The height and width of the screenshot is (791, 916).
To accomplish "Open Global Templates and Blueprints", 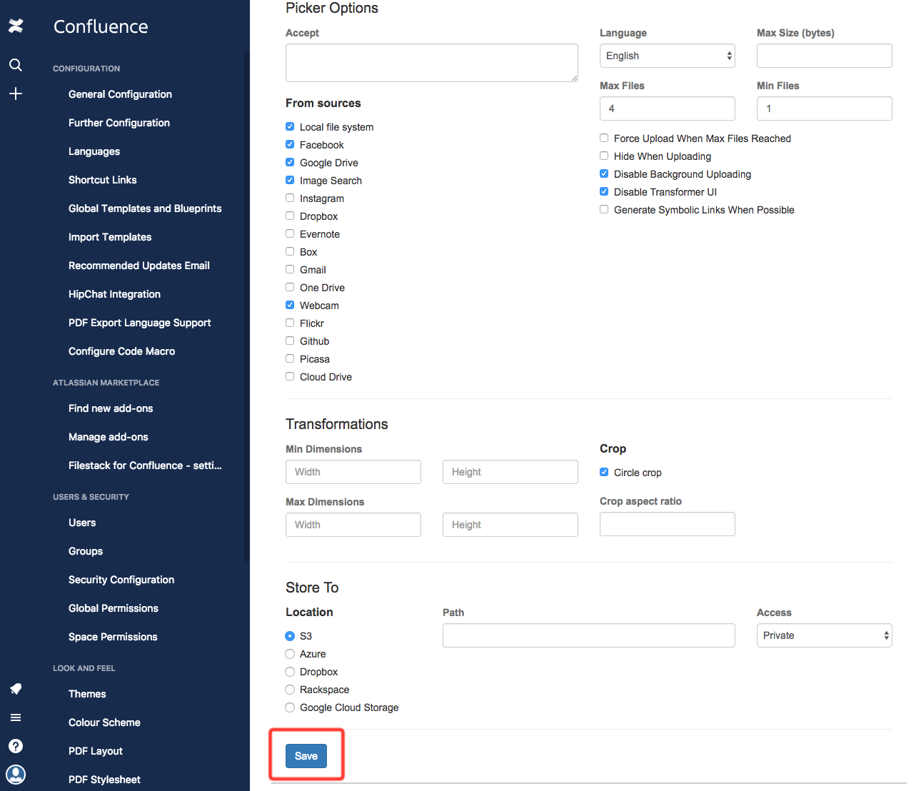I will tap(145, 208).
